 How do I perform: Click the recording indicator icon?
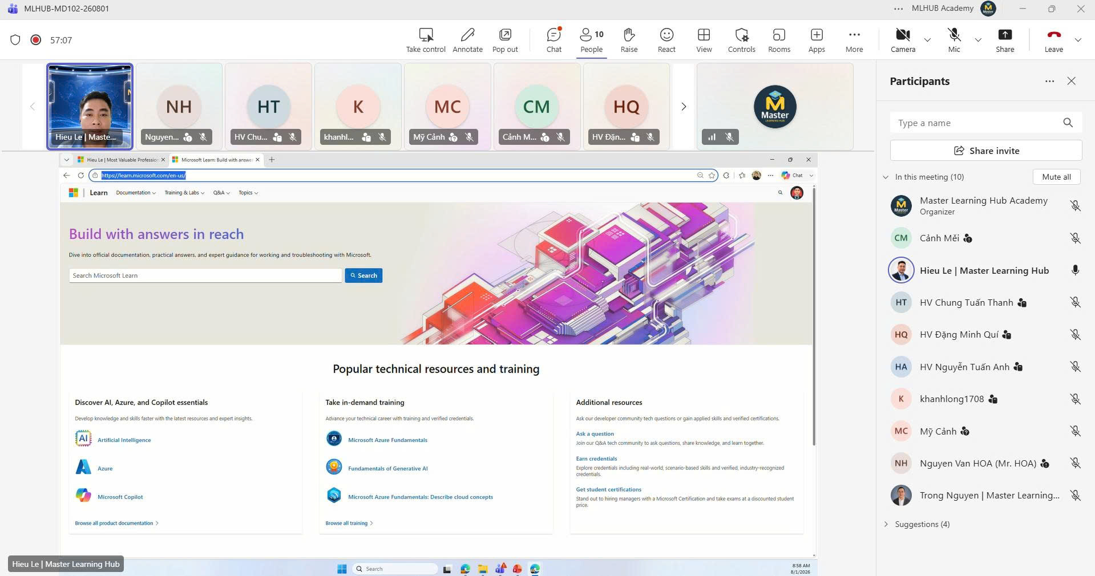(x=36, y=40)
